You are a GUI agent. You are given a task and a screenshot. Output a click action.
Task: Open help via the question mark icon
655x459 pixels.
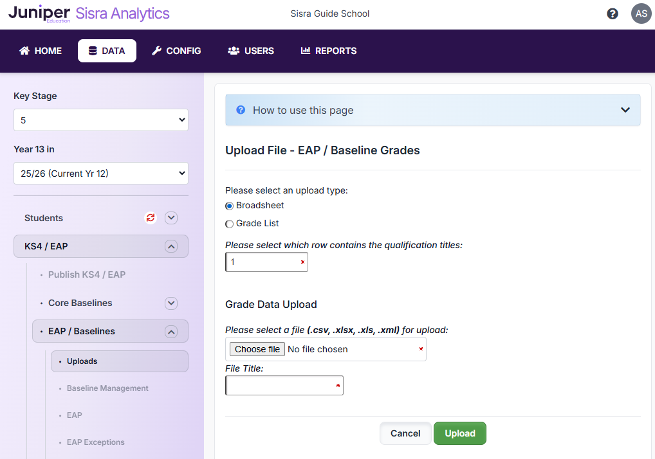613,14
